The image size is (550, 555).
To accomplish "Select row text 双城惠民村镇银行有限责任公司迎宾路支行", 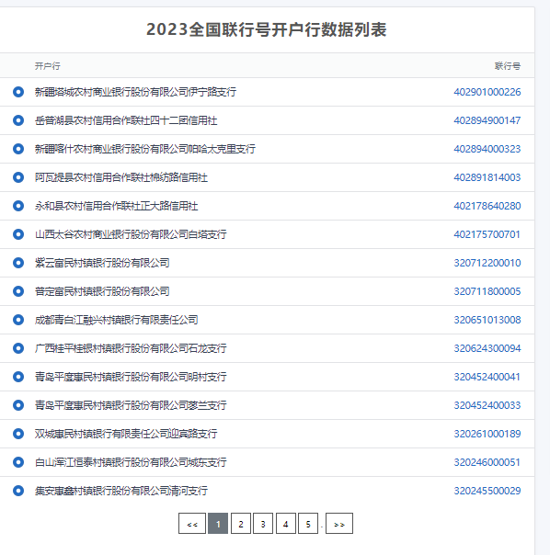I will [126, 434].
